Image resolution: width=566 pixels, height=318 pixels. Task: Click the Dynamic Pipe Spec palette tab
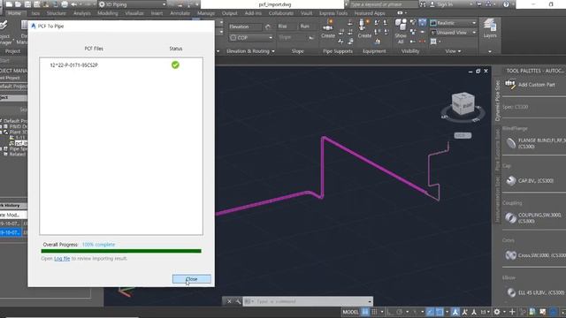(x=497, y=101)
